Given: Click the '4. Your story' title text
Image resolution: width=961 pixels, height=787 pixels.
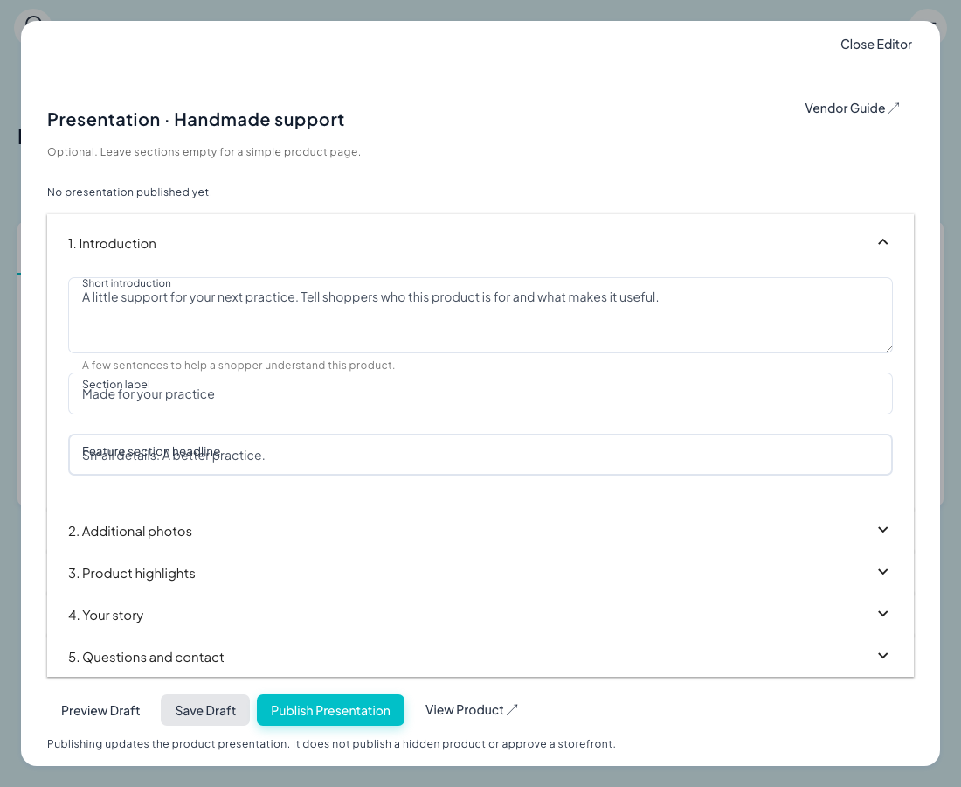Looking at the screenshot, I should pyautogui.click(x=106, y=616).
